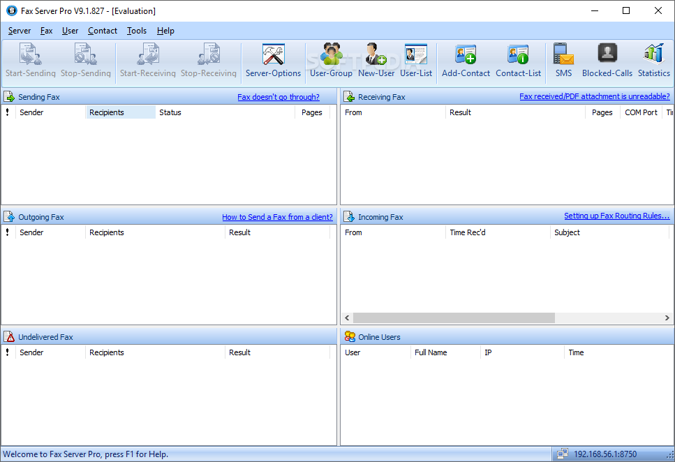This screenshot has width=675, height=462.
Task: Open the SMS tool
Action: [x=563, y=60]
